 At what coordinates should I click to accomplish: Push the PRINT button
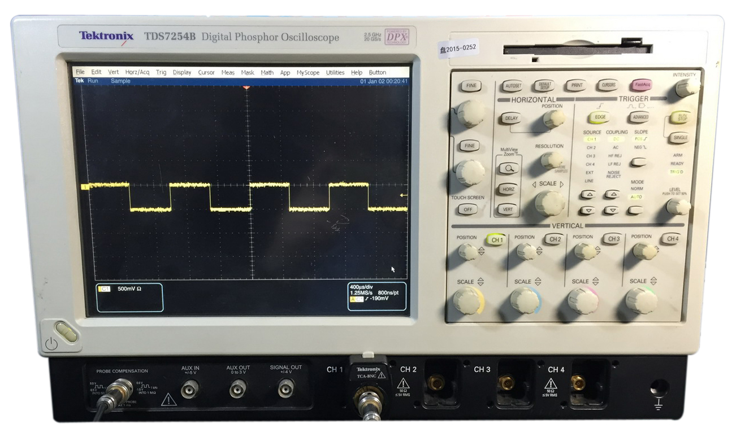[x=576, y=86]
